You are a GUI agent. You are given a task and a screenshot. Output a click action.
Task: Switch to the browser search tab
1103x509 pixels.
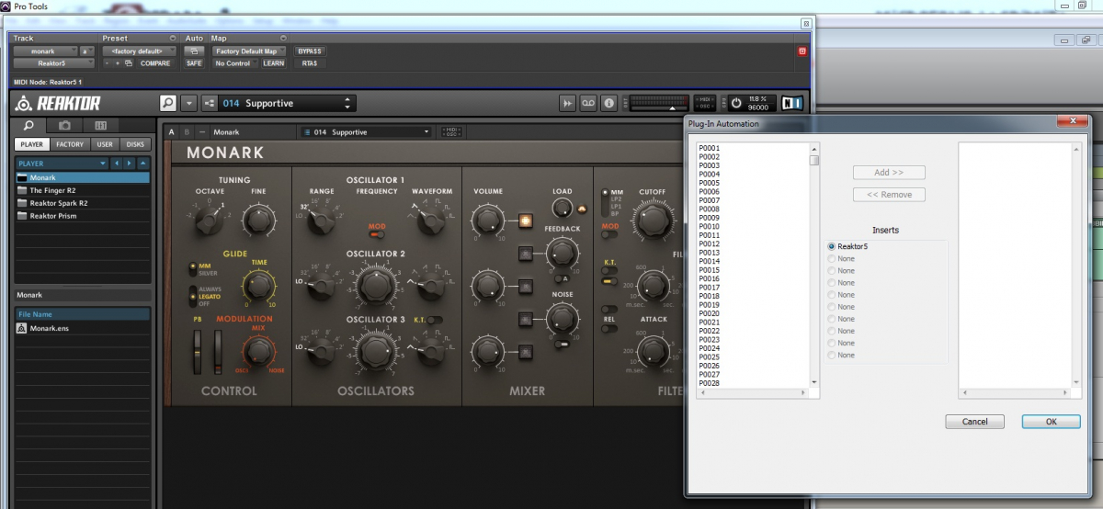point(29,125)
